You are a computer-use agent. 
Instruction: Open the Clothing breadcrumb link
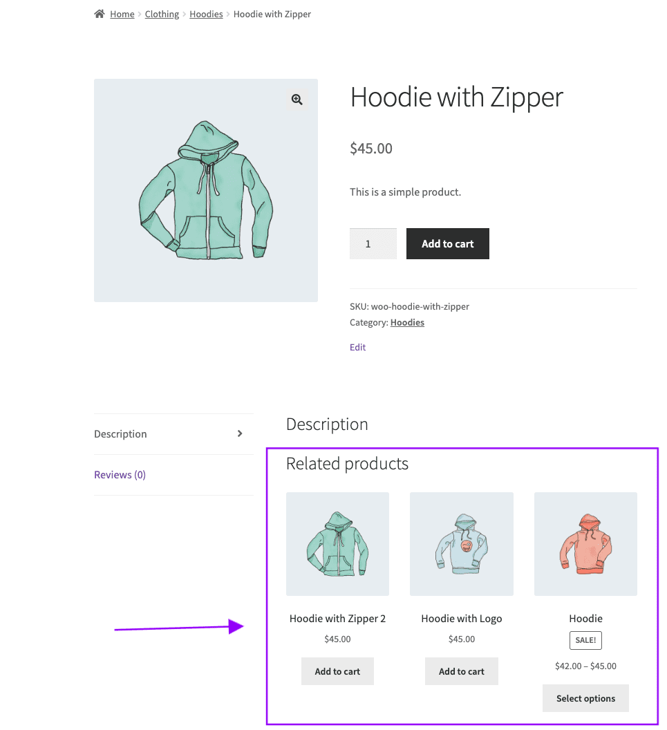click(x=162, y=14)
